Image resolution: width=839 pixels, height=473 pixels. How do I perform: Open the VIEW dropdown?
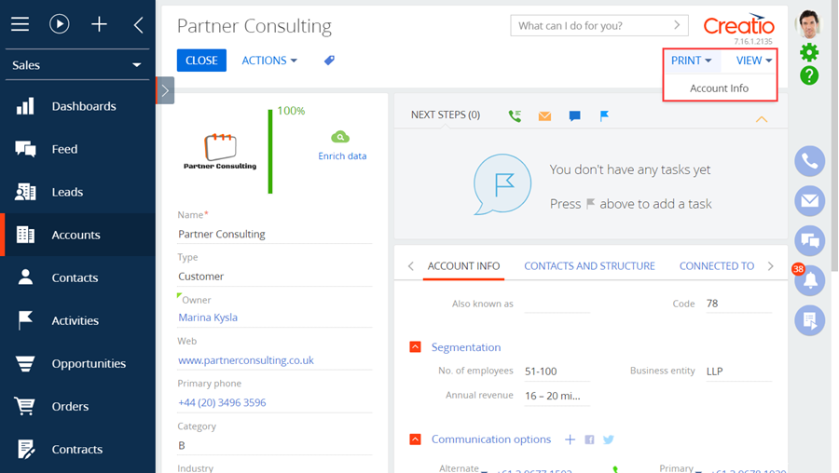753,61
